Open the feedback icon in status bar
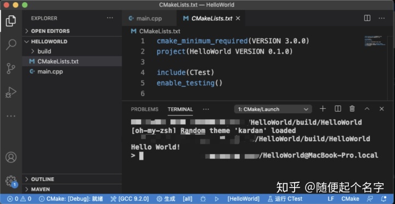Viewport: 395px width, 204px height. pos(370,199)
